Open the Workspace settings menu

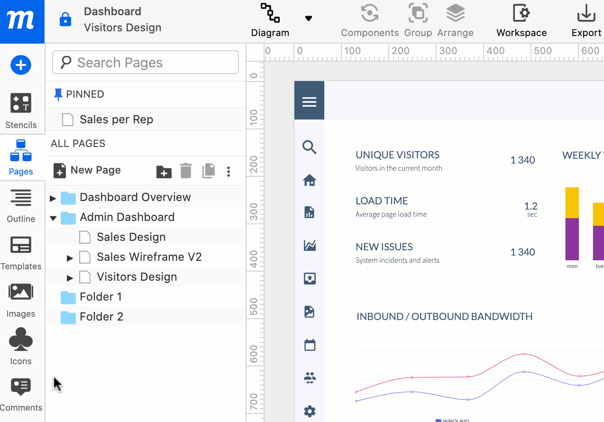tap(522, 20)
